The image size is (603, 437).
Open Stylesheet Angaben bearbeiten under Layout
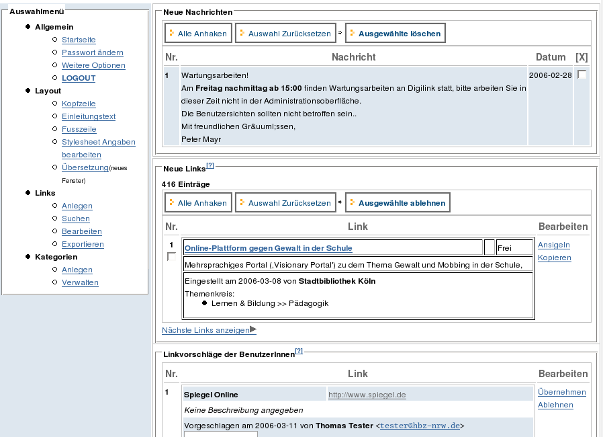(x=98, y=142)
